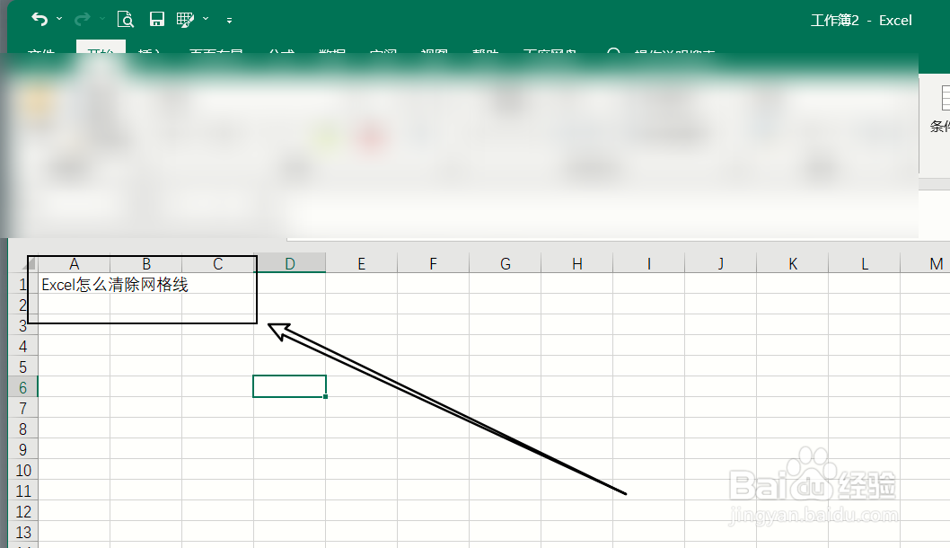Select highlighted row 6 header
The width and height of the screenshot is (950, 548).
pos(23,387)
